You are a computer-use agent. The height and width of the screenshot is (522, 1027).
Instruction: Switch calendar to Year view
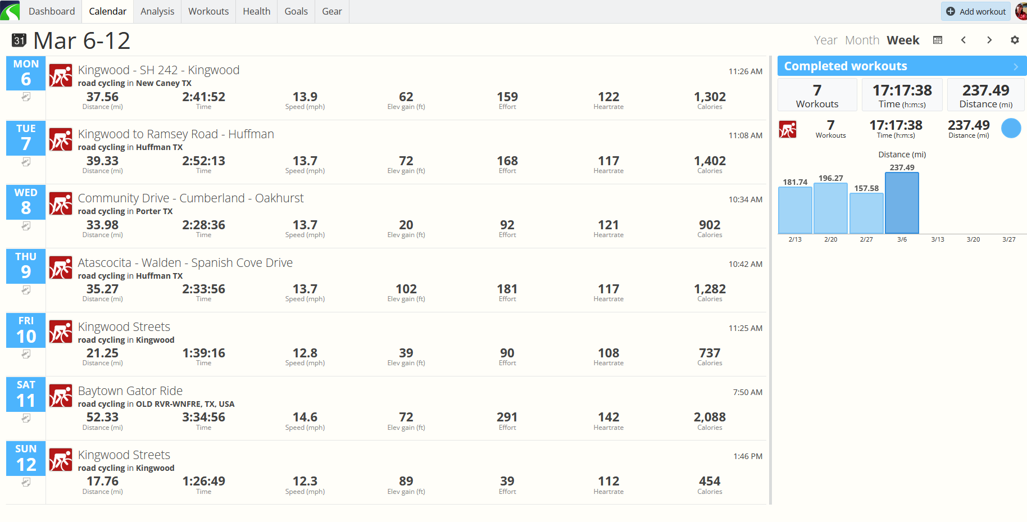pos(825,40)
